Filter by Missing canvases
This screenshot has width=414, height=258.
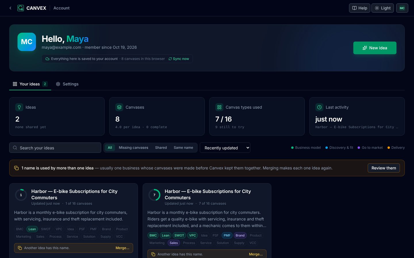(x=133, y=148)
